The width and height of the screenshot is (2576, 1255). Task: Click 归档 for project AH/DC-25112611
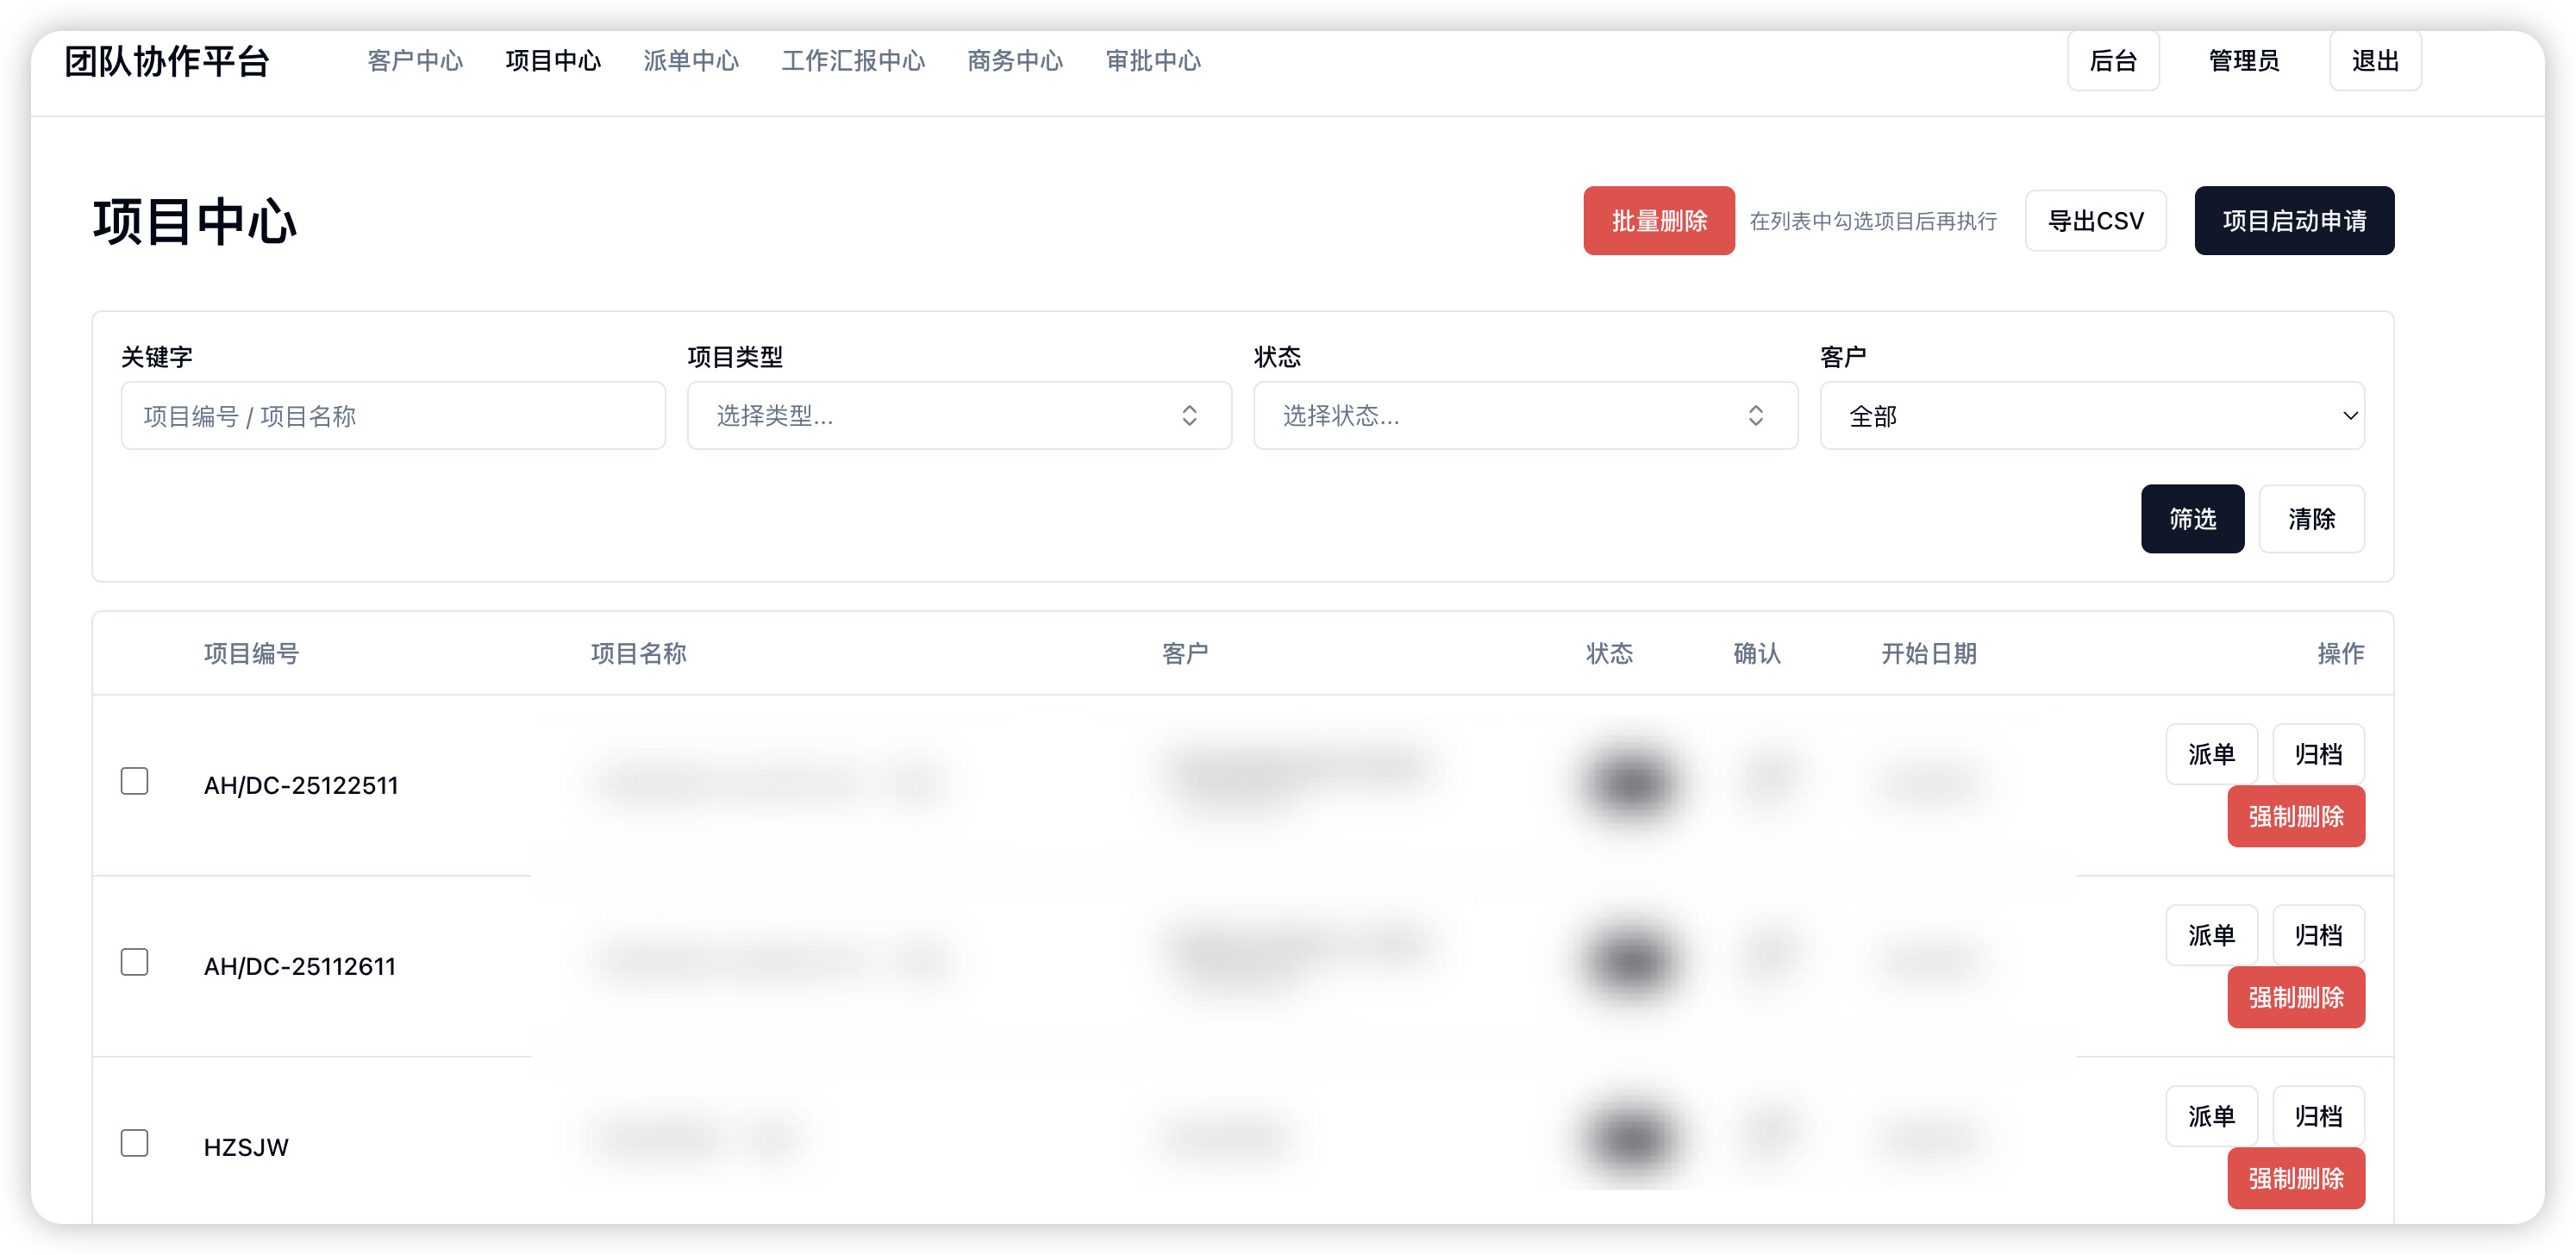2317,935
